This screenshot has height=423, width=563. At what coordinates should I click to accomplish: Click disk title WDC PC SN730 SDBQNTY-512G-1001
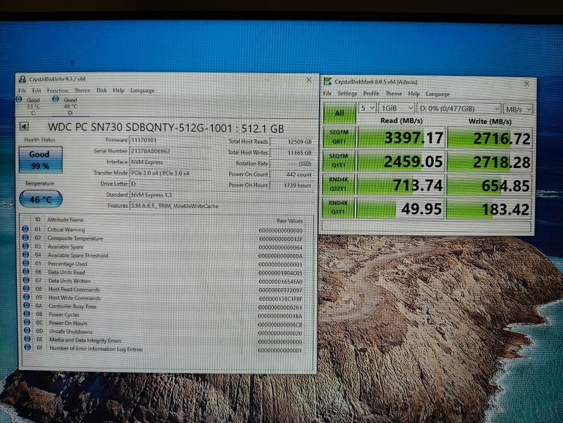click(x=166, y=128)
